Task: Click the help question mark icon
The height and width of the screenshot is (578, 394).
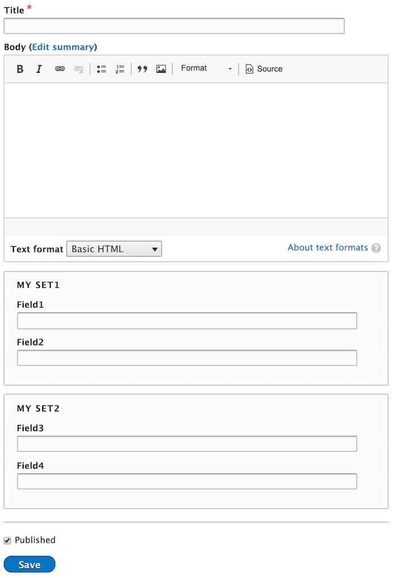Action: pyautogui.click(x=376, y=247)
